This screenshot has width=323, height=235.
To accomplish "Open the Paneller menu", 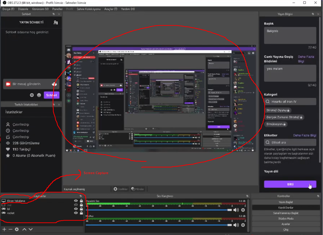I will (57, 9).
